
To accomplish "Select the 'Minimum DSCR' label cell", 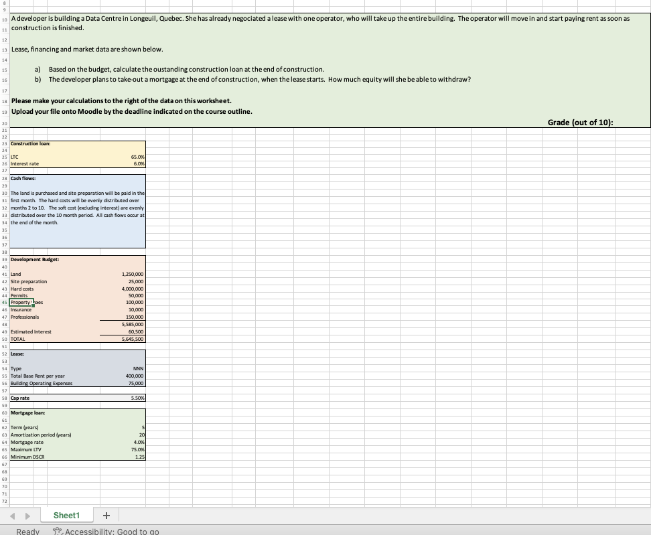I will click(x=27, y=457).
